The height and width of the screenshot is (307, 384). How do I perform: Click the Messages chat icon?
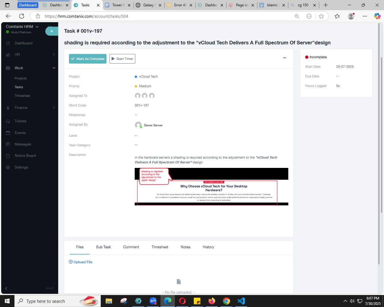pyautogui.click(x=8, y=144)
